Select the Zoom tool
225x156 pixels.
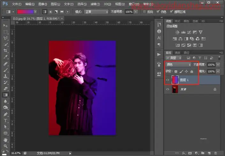(x=5, y=146)
